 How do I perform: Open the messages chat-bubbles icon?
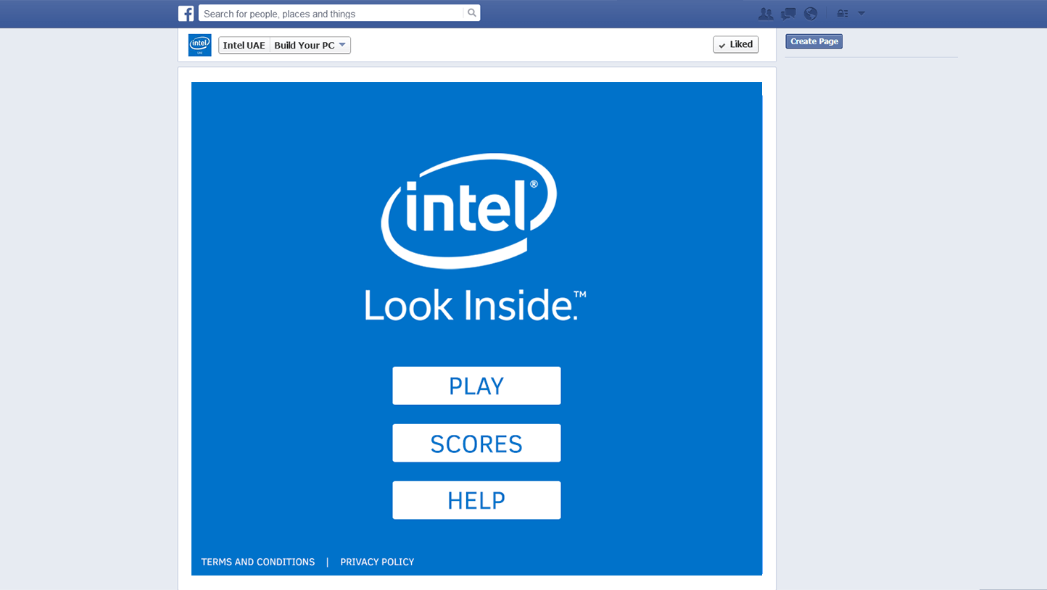pyautogui.click(x=788, y=13)
